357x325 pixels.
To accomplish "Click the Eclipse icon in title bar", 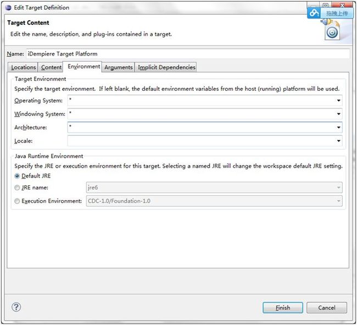I will (8, 8).
